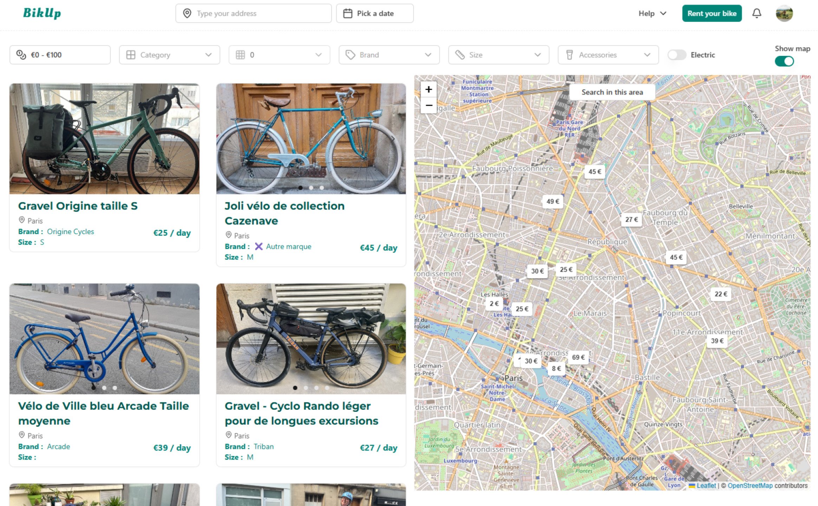This screenshot has height=506, width=818.
Task: Select a carousel dot on the Cazenave bike photo
Action: (312, 188)
